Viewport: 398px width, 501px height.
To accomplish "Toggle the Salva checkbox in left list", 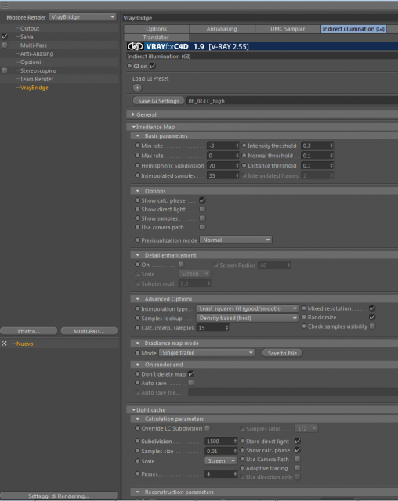I will (5, 37).
